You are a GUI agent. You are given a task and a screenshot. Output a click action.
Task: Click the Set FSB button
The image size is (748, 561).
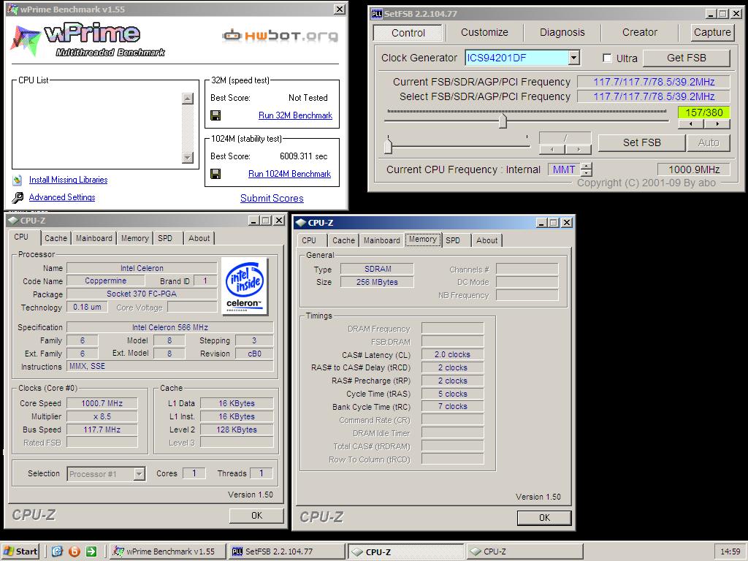641,142
